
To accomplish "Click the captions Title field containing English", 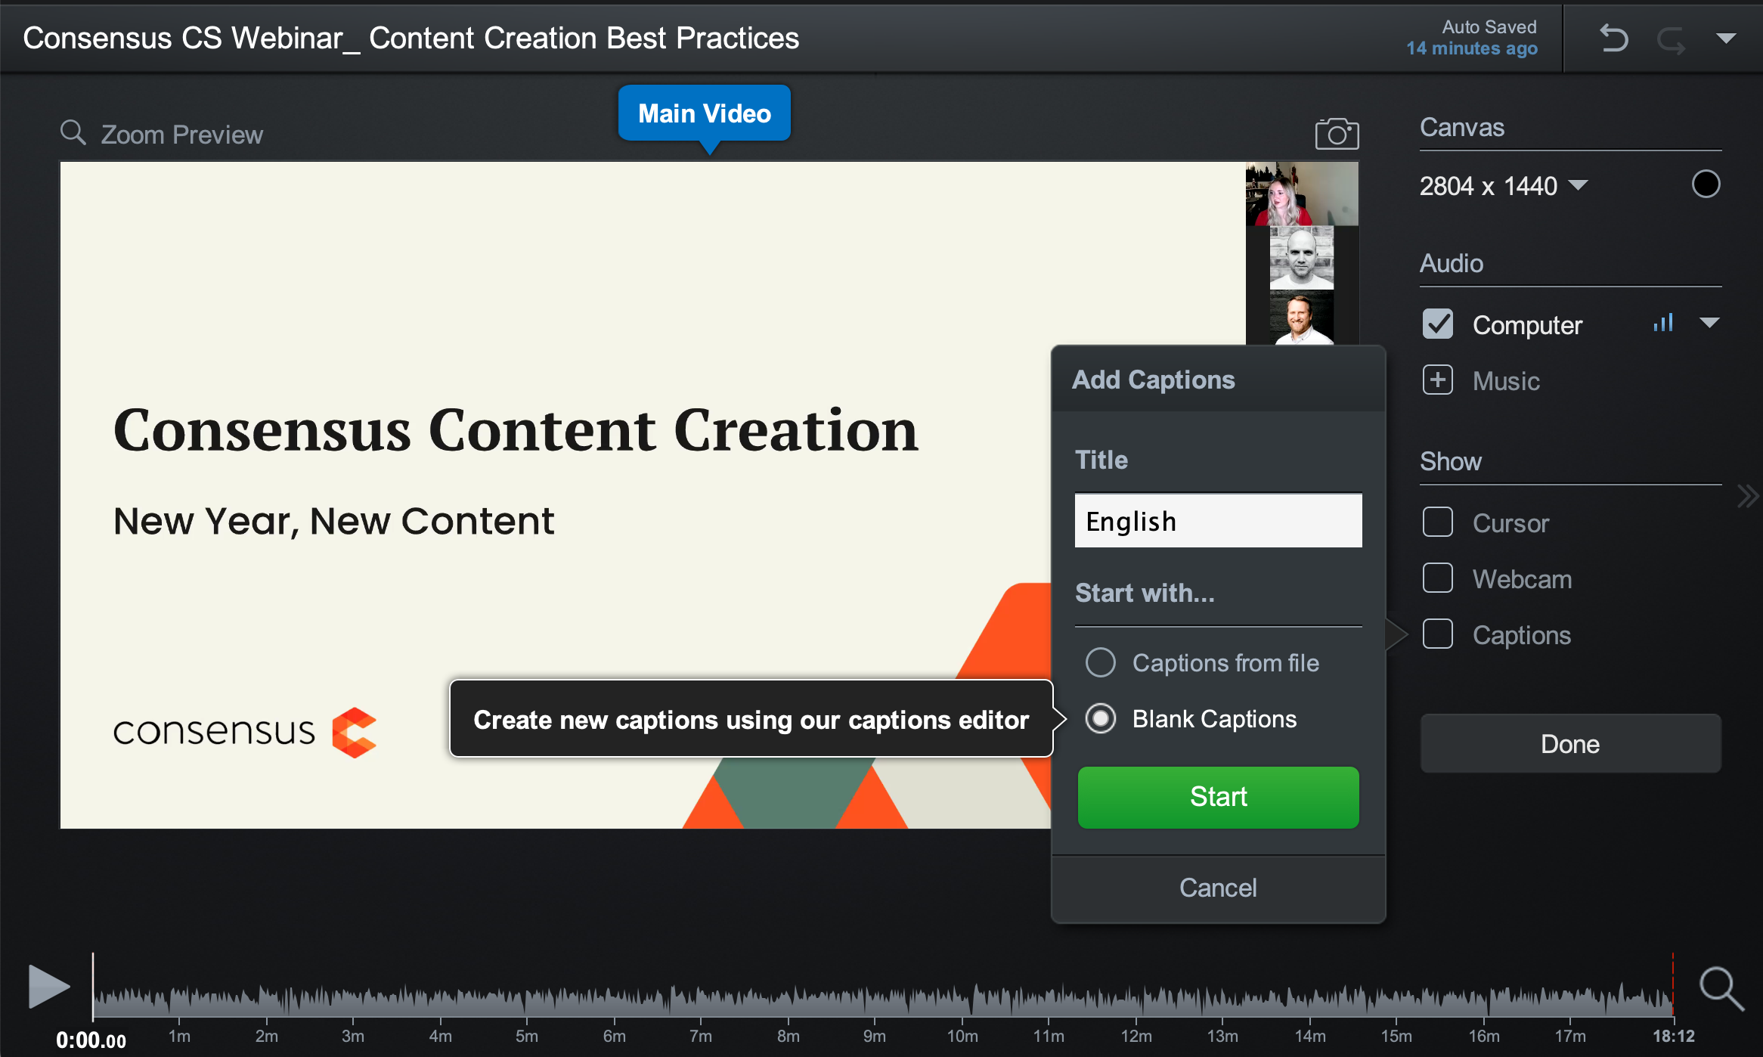I will pyautogui.click(x=1218, y=520).
